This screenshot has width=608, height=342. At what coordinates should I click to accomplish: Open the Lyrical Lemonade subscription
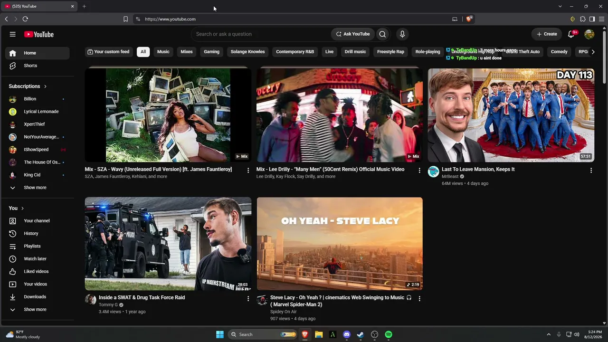(38, 112)
